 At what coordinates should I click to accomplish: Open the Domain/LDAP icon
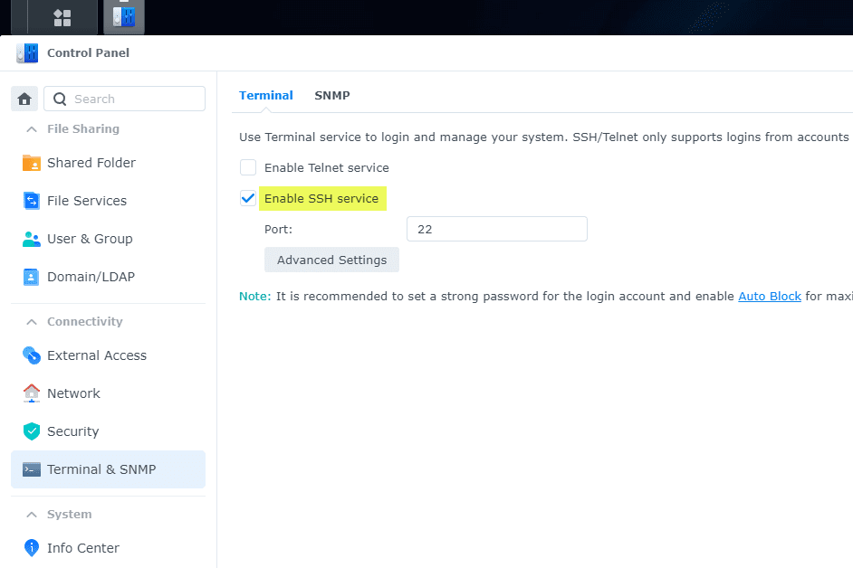click(x=32, y=277)
